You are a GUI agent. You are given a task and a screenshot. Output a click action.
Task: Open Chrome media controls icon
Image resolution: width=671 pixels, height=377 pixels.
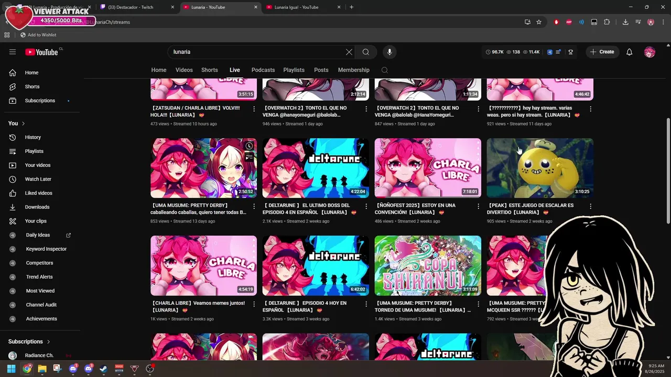[x=638, y=22]
